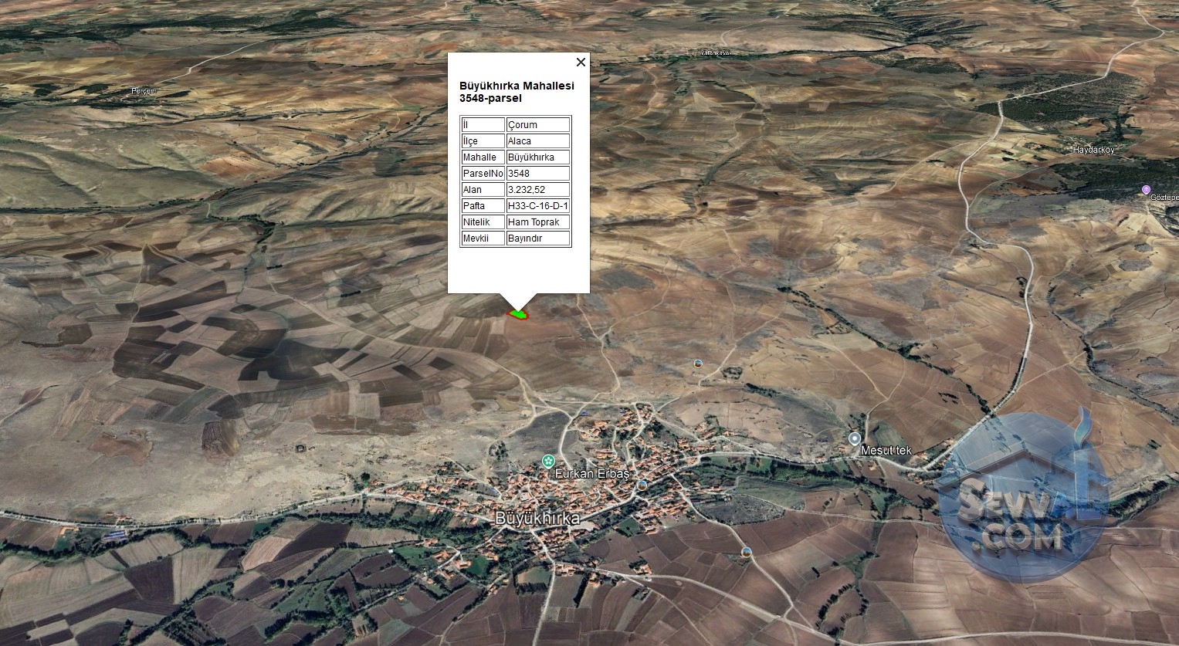Open the photo marker north of the village
This screenshot has height=646, width=1179.
pyautogui.click(x=698, y=363)
